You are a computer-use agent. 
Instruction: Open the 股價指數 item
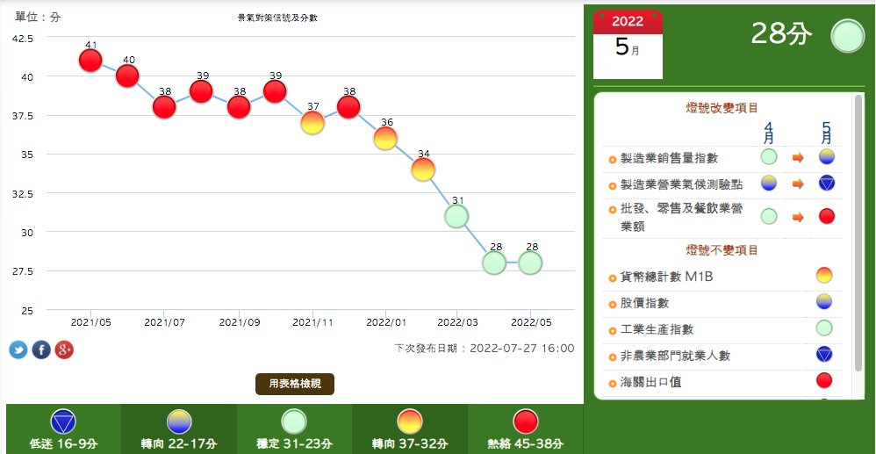click(644, 303)
